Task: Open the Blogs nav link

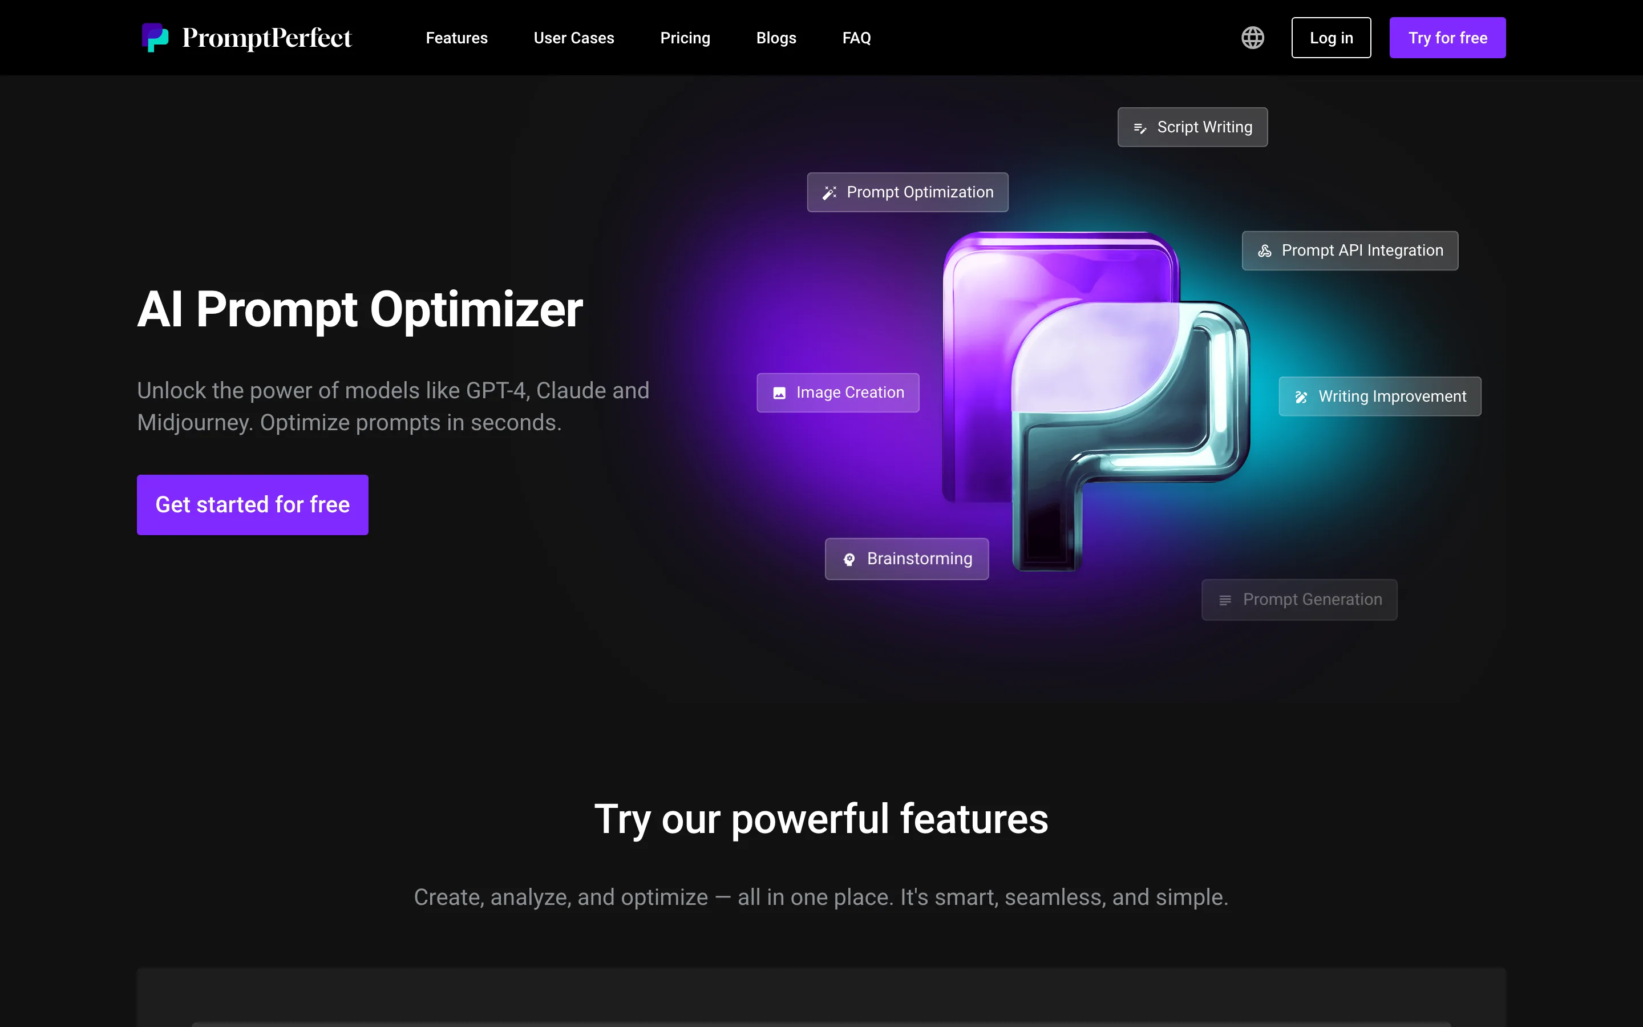Action: point(776,38)
